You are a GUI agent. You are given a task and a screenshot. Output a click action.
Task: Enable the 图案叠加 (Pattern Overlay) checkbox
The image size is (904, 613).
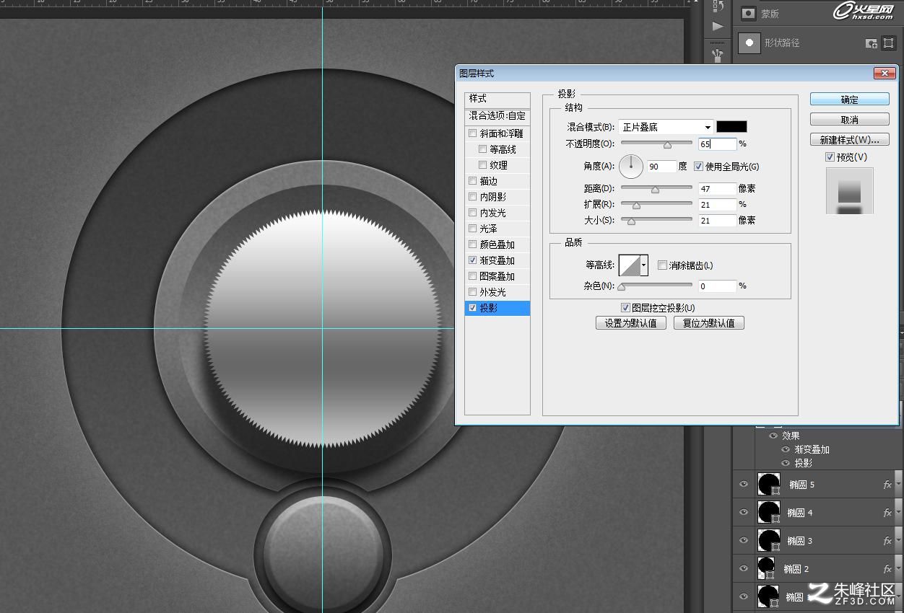tap(473, 276)
